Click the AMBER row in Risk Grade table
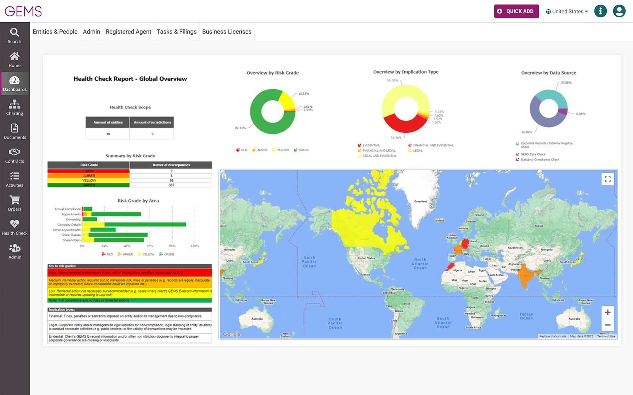This screenshot has height=395, width=633. (130, 176)
